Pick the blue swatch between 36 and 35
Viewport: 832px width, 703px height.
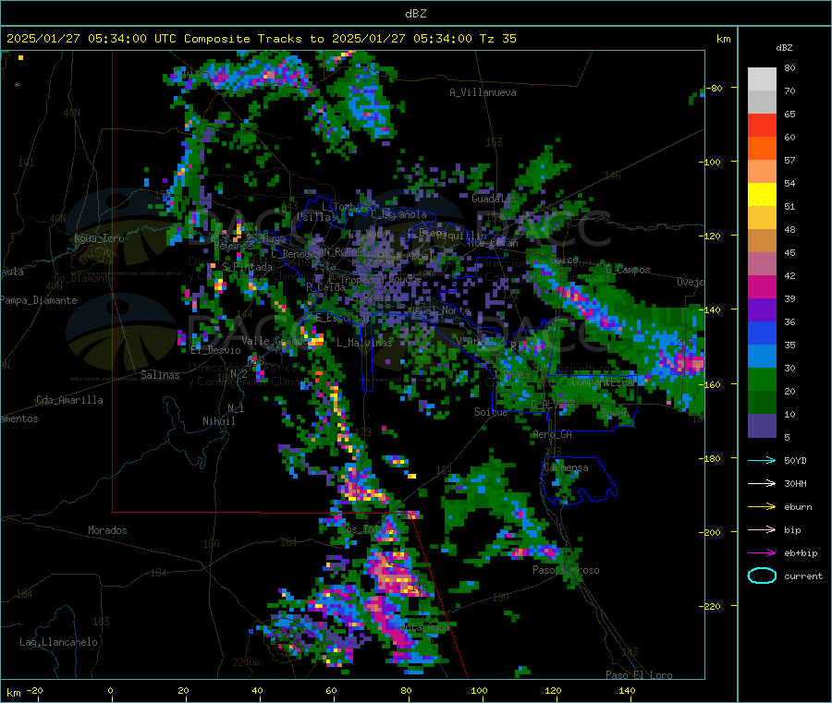point(762,333)
